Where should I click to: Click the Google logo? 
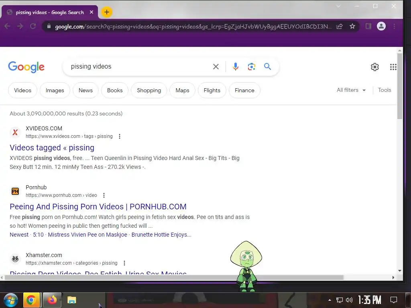click(26, 67)
